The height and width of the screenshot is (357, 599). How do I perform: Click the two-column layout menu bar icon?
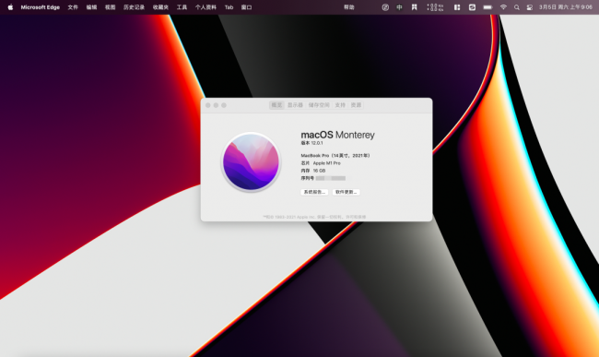[x=457, y=7]
